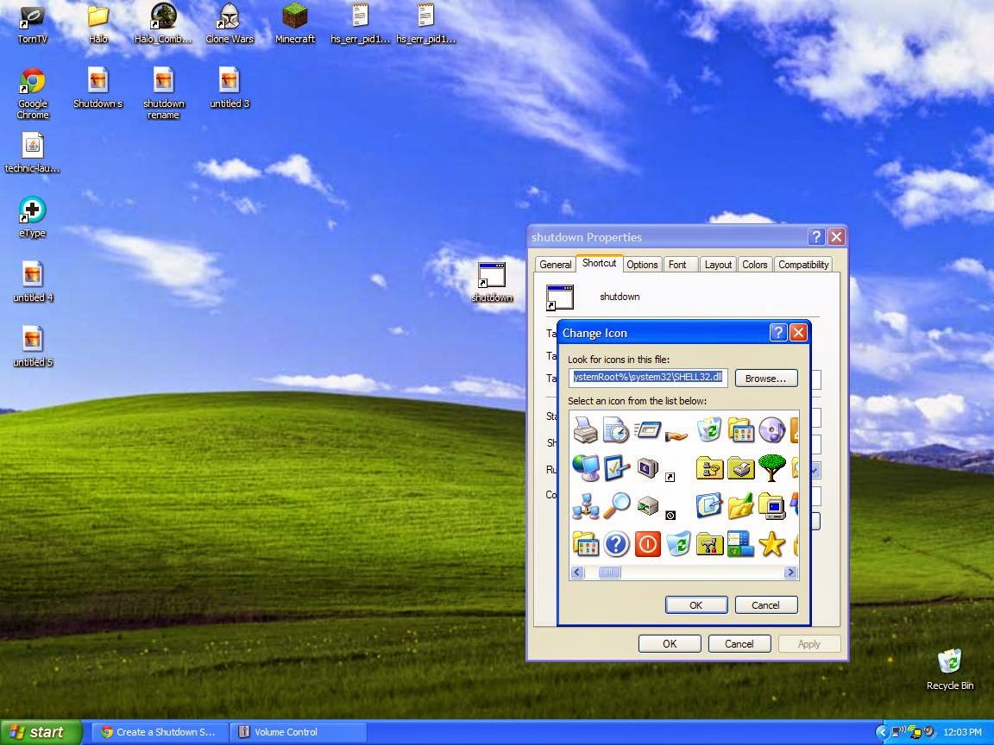994x745 pixels.
Task: Select the magnifying glass search icon
Action: tap(617, 507)
